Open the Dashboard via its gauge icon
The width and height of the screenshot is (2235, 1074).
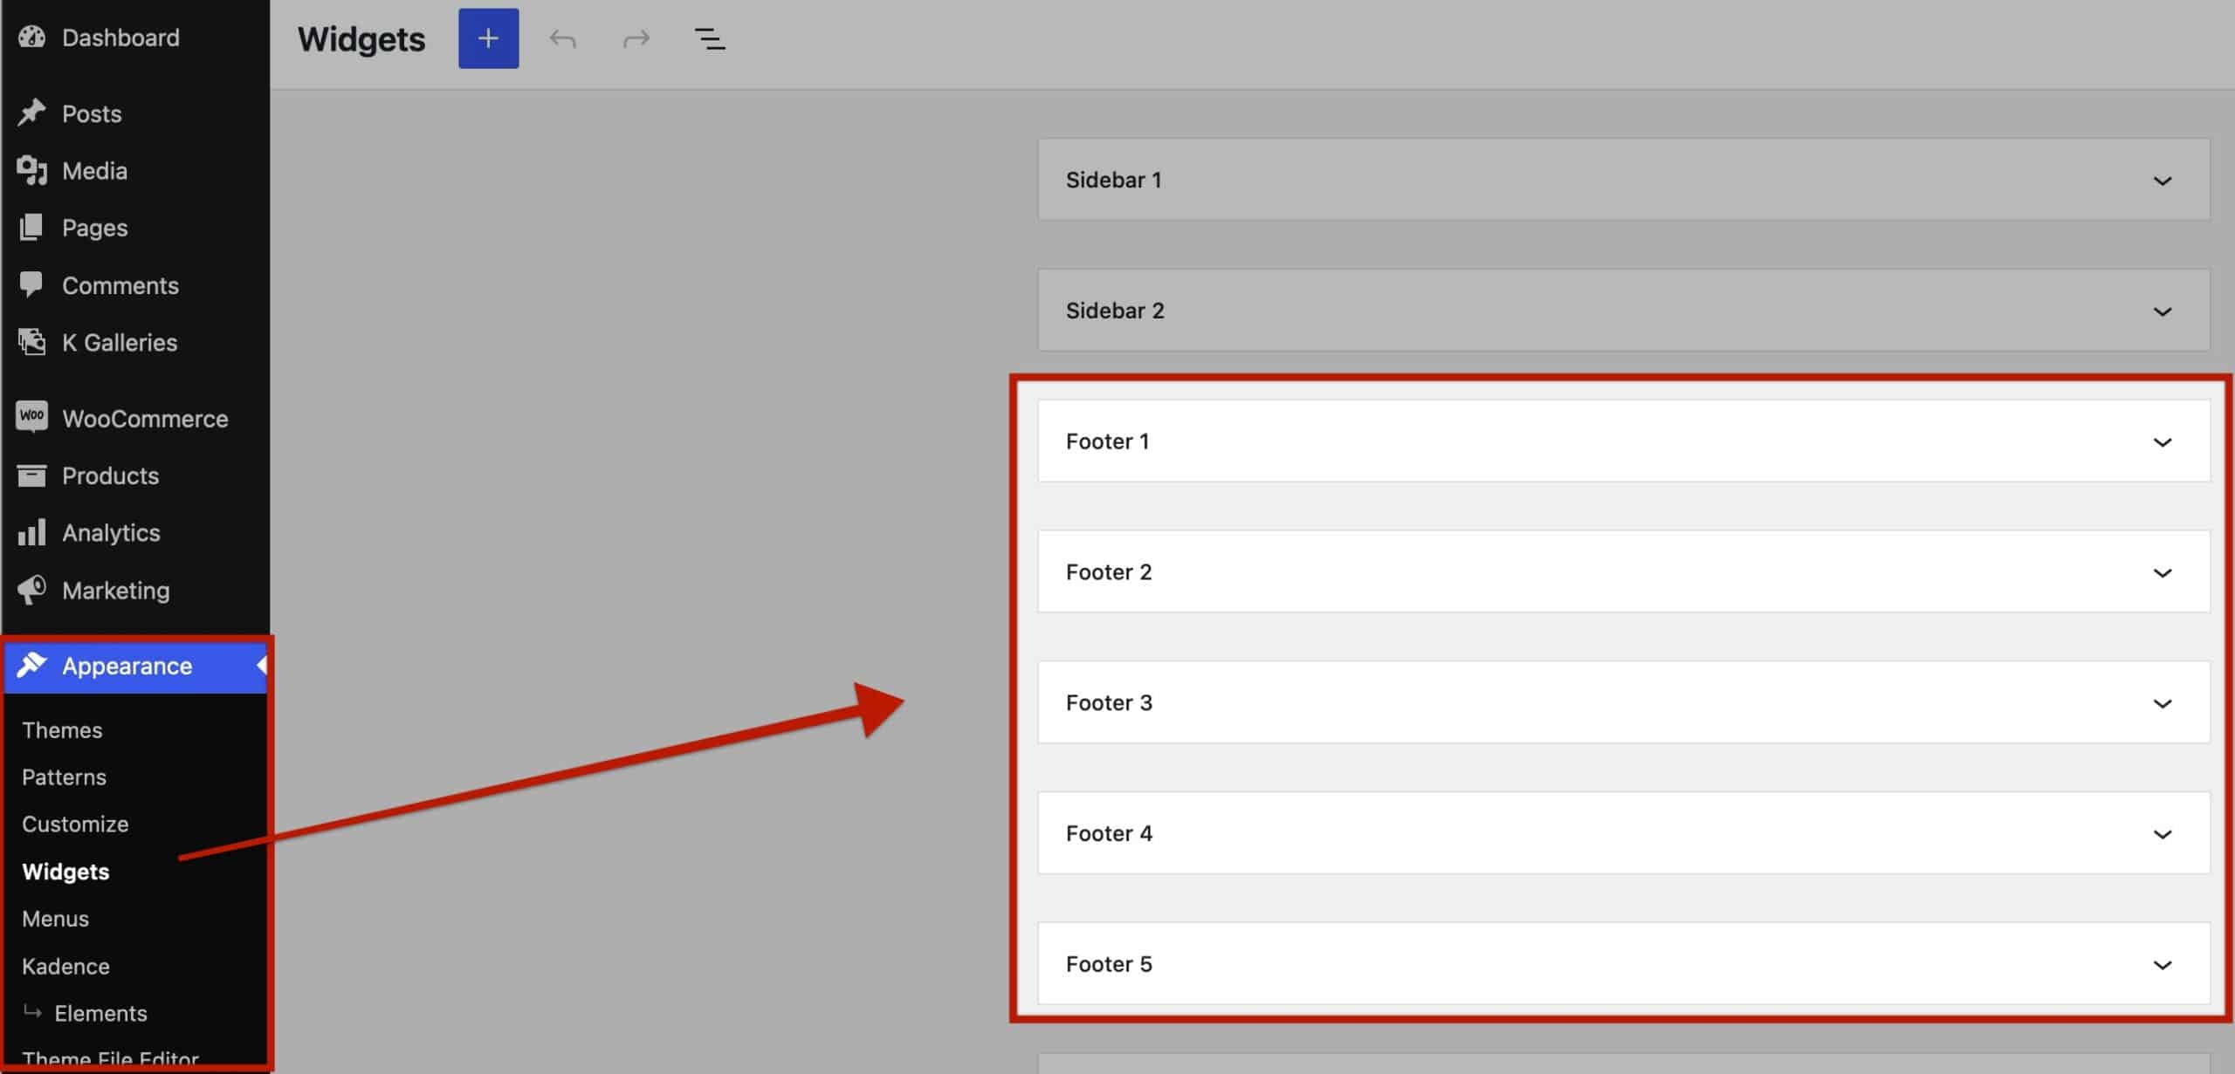coord(32,37)
